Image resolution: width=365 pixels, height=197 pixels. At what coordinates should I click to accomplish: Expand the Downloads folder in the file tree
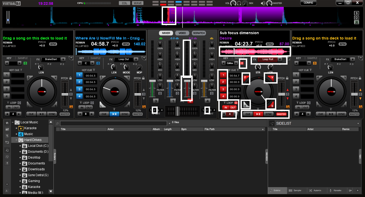tap(20, 169)
